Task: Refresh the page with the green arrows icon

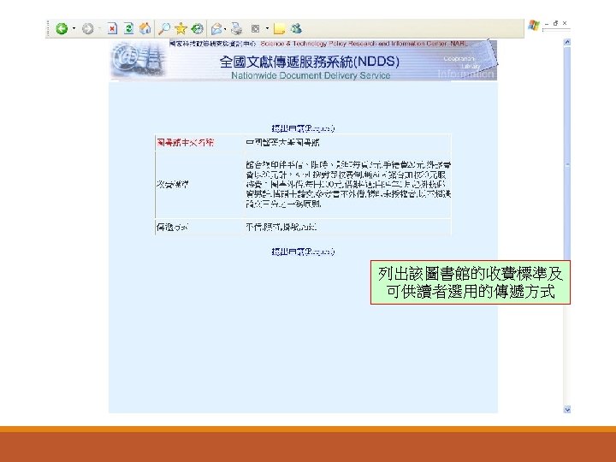Action: tap(128, 28)
